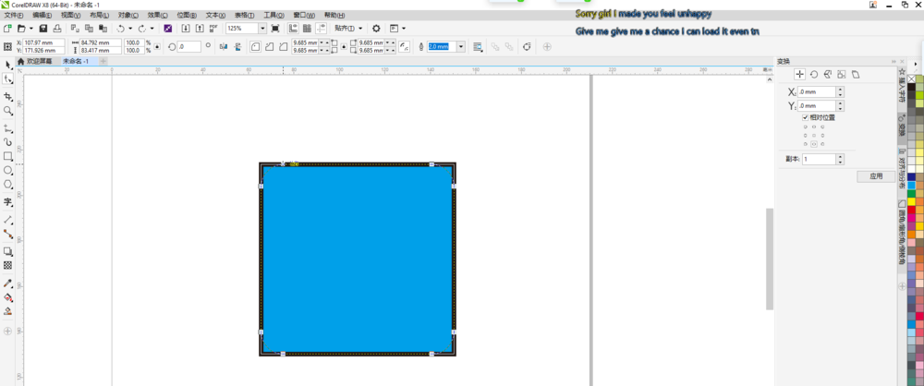Open the 编辑 menu
Screen dimensions: 924x386
click(42, 15)
